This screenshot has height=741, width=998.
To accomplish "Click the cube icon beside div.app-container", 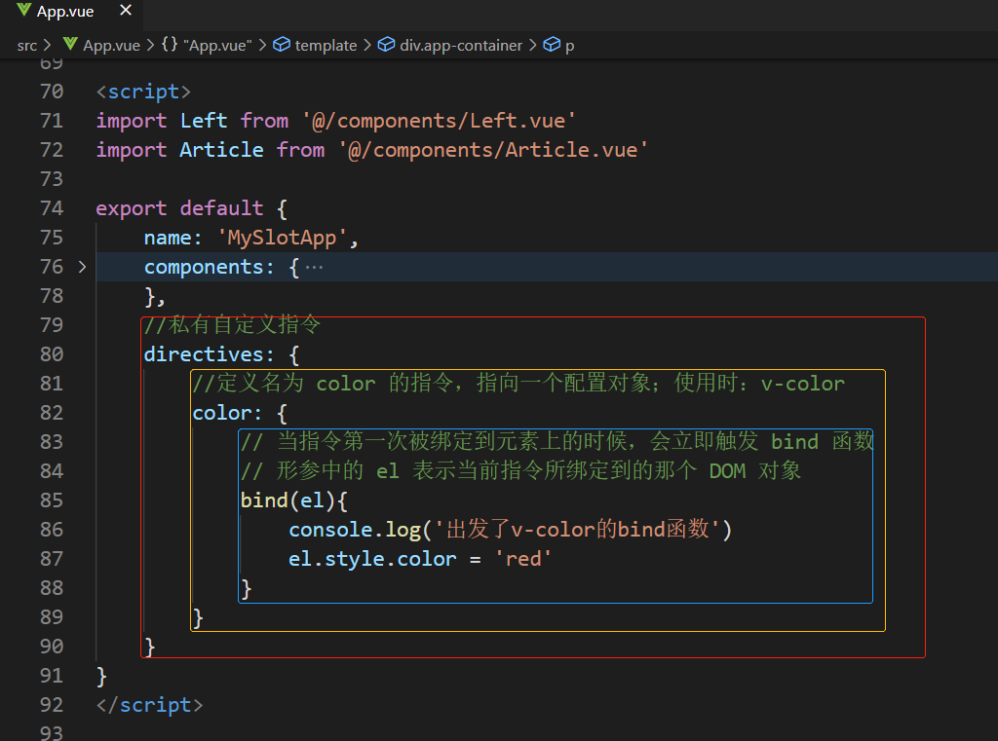I will [x=386, y=45].
